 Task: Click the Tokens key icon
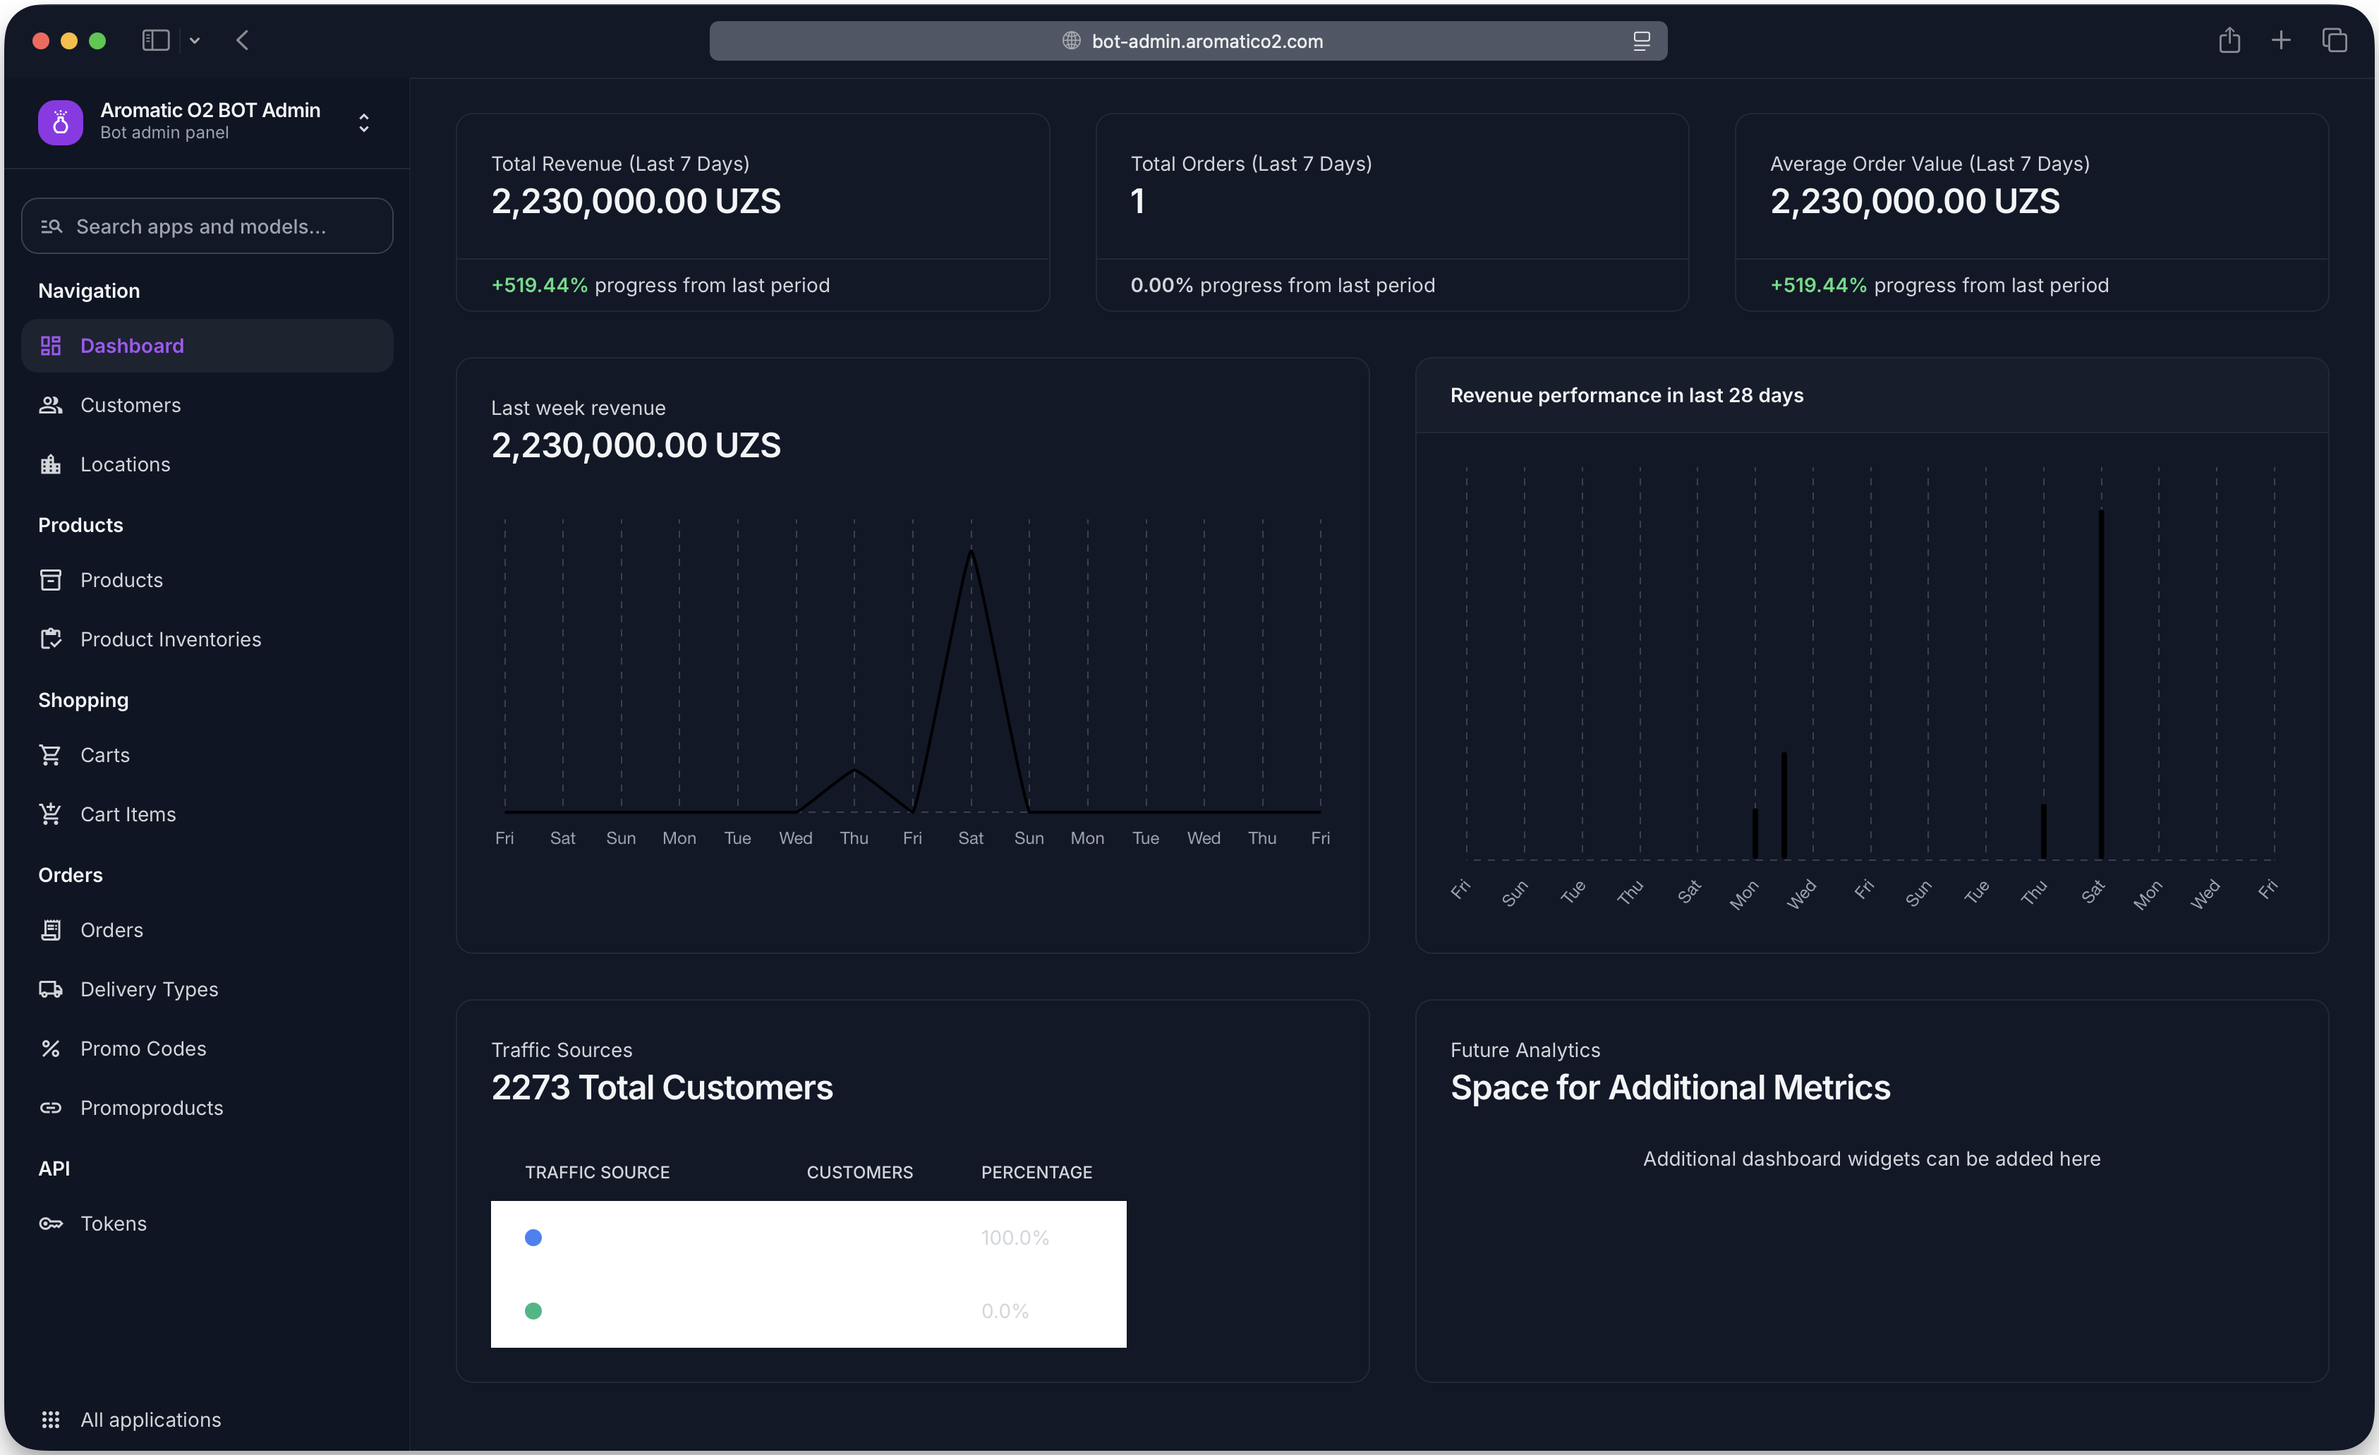50,1224
